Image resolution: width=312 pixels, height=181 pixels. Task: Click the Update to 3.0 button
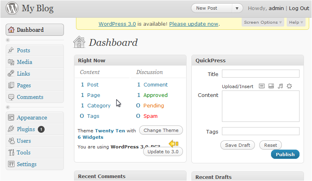[x=163, y=152]
